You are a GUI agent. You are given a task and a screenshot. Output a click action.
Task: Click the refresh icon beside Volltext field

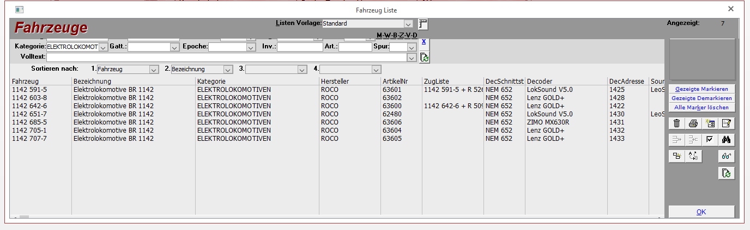pos(425,57)
